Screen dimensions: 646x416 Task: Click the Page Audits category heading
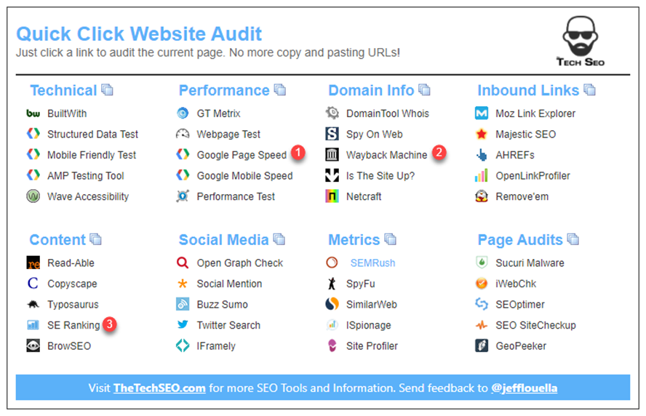pyautogui.click(x=519, y=240)
